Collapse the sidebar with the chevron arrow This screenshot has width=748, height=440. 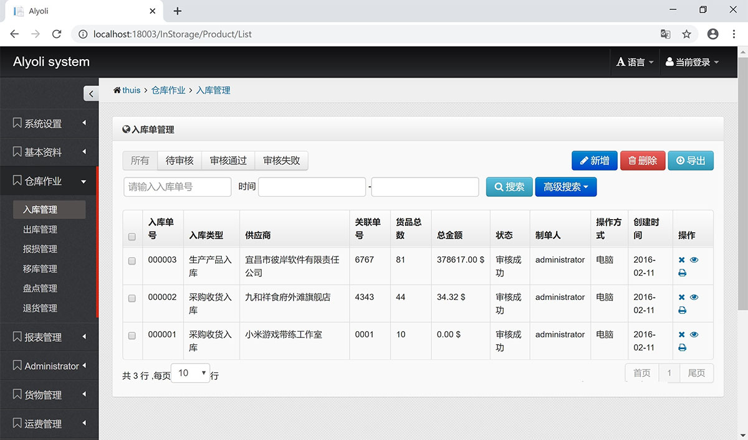91,94
